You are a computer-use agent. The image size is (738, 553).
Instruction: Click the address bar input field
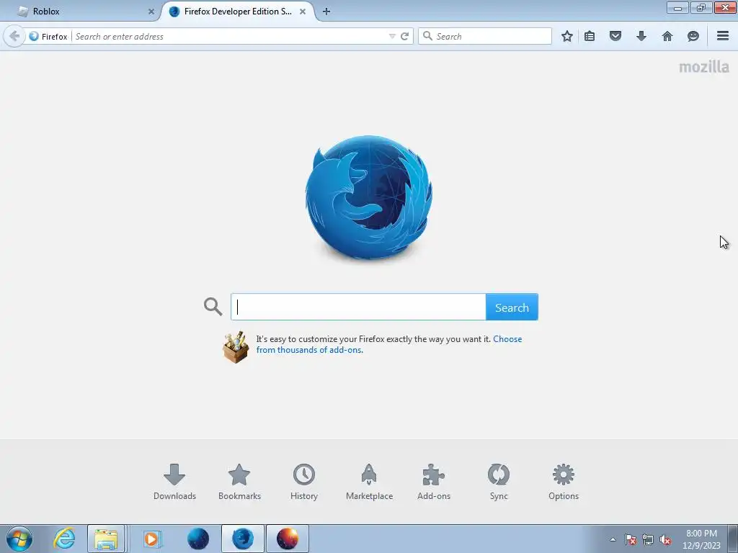231,36
